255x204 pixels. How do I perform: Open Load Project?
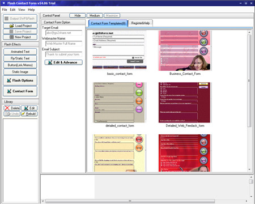point(20,25)
